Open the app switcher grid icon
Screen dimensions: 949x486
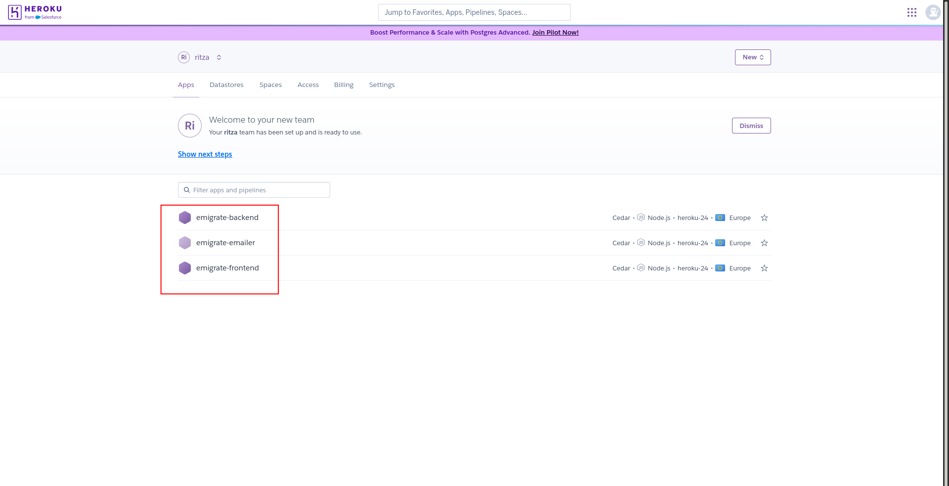click(912, 12)
